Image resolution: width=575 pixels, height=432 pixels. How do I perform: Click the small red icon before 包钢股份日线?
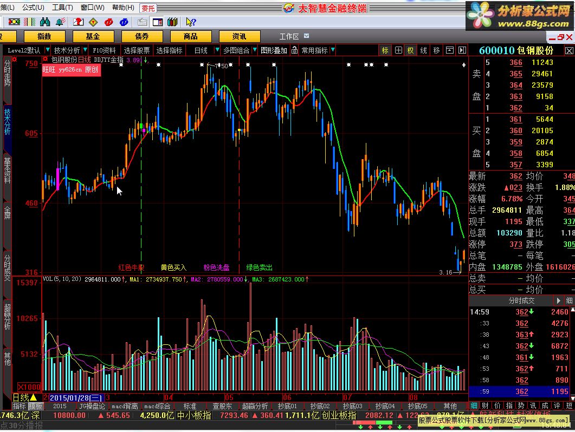46,60
